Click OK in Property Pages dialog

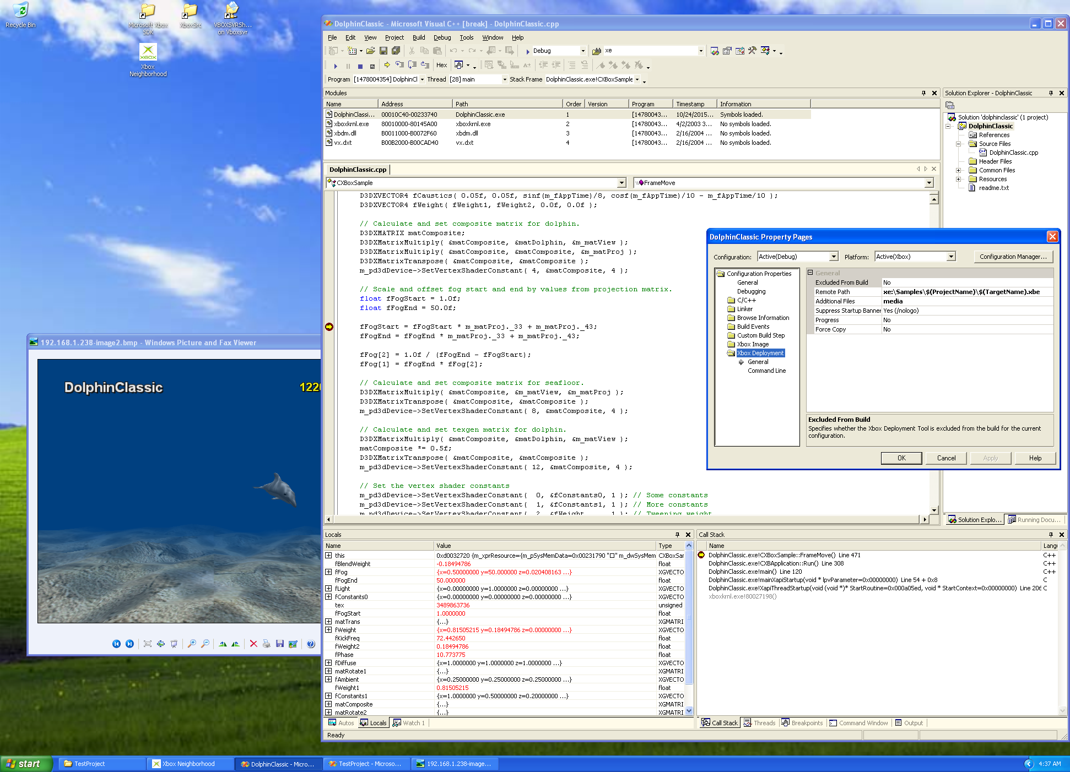click(x=901, y=458)
